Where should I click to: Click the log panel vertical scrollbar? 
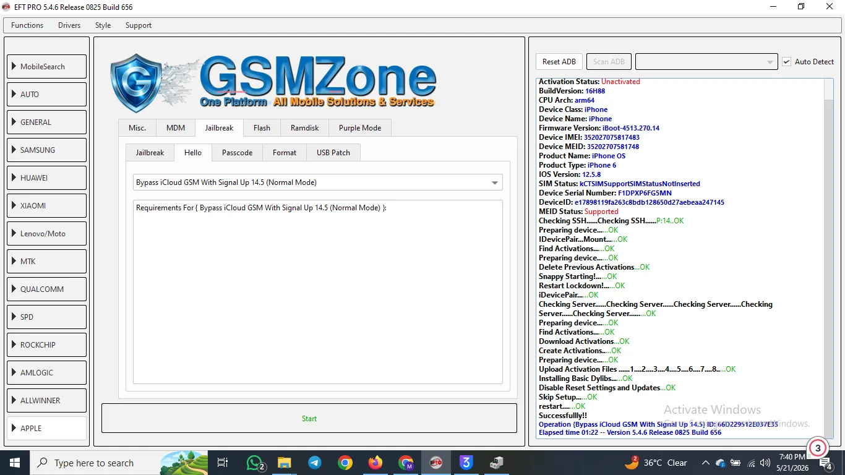pyautogui.click(x=829, y=258)
